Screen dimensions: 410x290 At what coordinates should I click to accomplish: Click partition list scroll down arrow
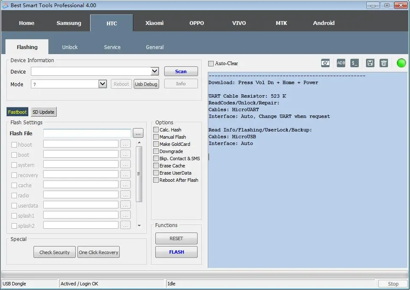(139, 225)
